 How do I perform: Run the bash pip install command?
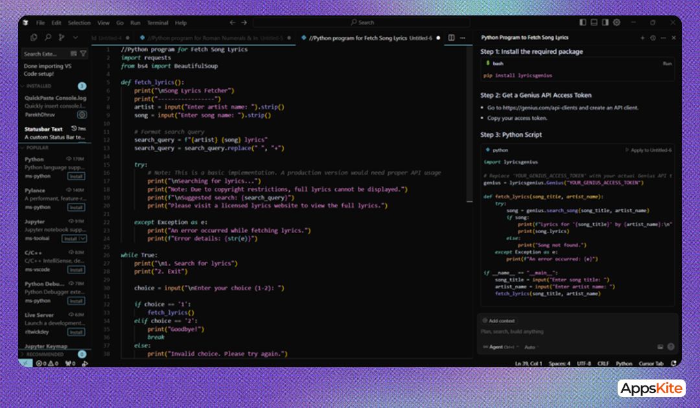[x=667, y=63]
